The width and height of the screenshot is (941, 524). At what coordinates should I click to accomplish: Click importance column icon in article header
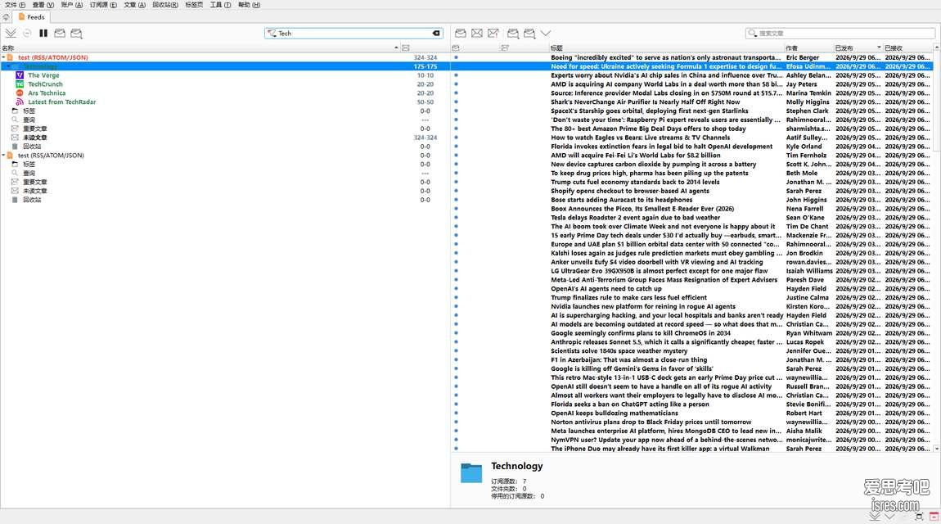coord(505,47)
